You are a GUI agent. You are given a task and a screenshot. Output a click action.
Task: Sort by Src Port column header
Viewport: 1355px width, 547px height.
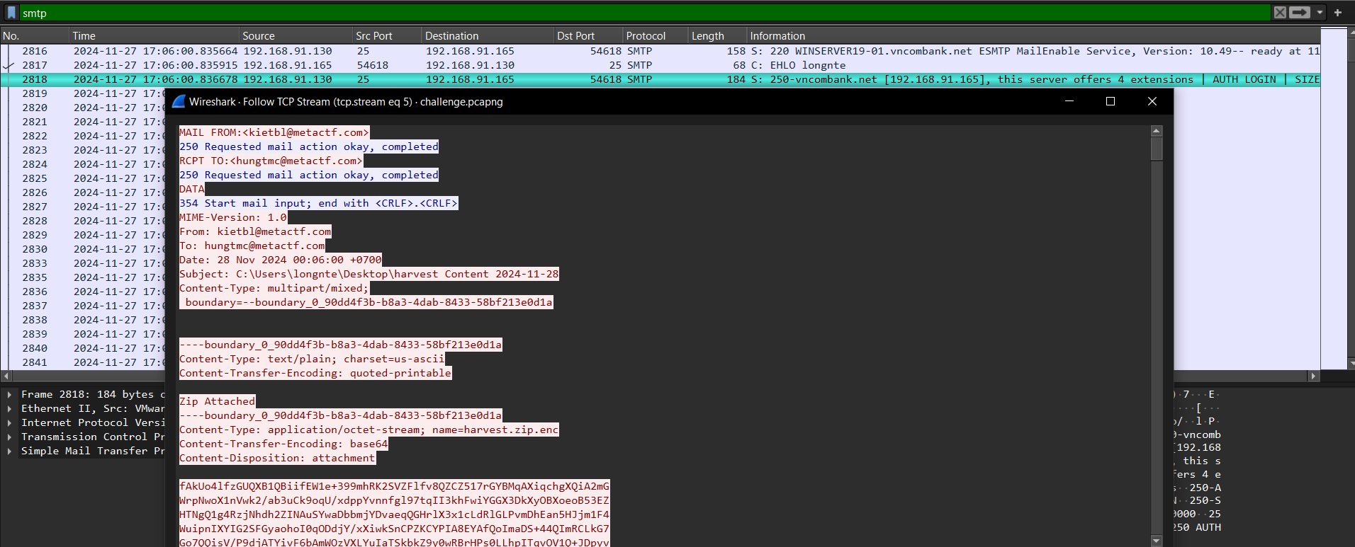pos(387,35)
